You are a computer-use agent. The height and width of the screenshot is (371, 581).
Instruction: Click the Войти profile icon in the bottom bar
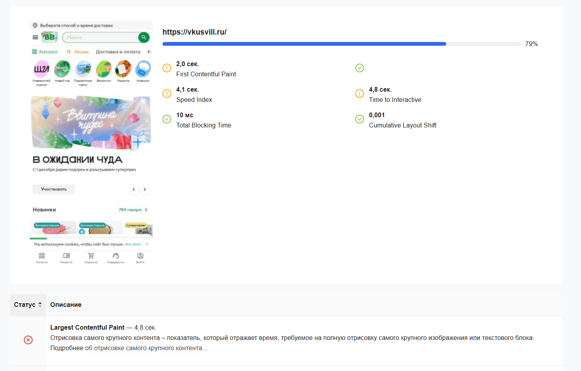click(x=140, y=256)
